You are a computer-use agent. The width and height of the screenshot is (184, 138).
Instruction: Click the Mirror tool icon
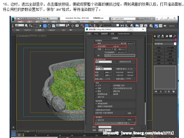(x=122, y=26)
